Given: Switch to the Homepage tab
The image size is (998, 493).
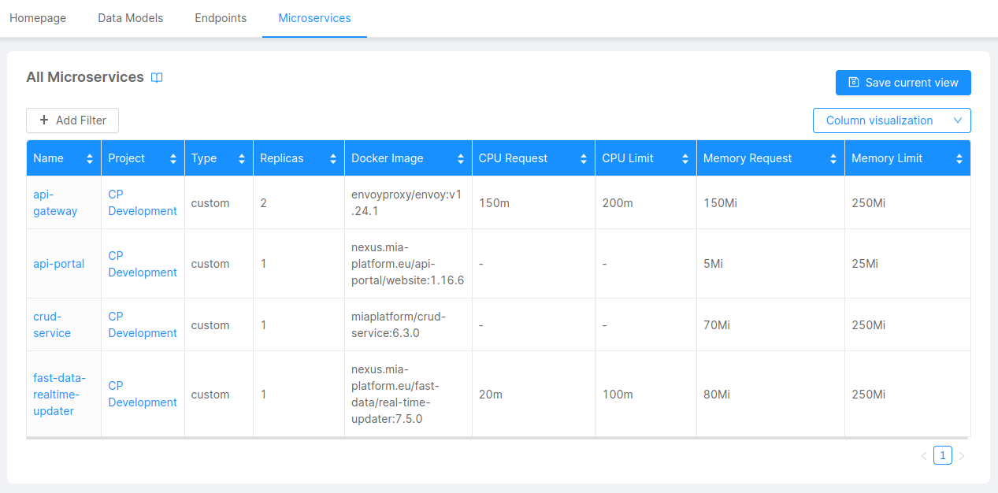Looking at the screenshot, I should (37, 17).
